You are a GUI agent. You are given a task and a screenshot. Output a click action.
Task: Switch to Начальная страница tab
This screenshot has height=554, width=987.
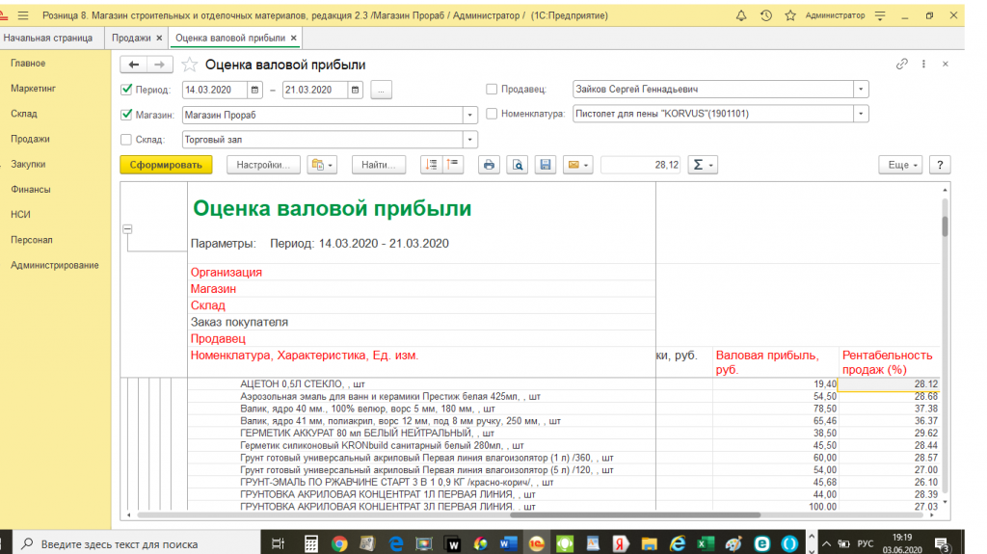coord(48,38)
